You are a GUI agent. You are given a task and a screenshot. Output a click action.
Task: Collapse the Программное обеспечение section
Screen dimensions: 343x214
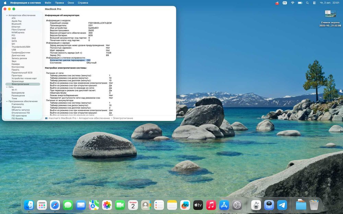click(7, 101)
